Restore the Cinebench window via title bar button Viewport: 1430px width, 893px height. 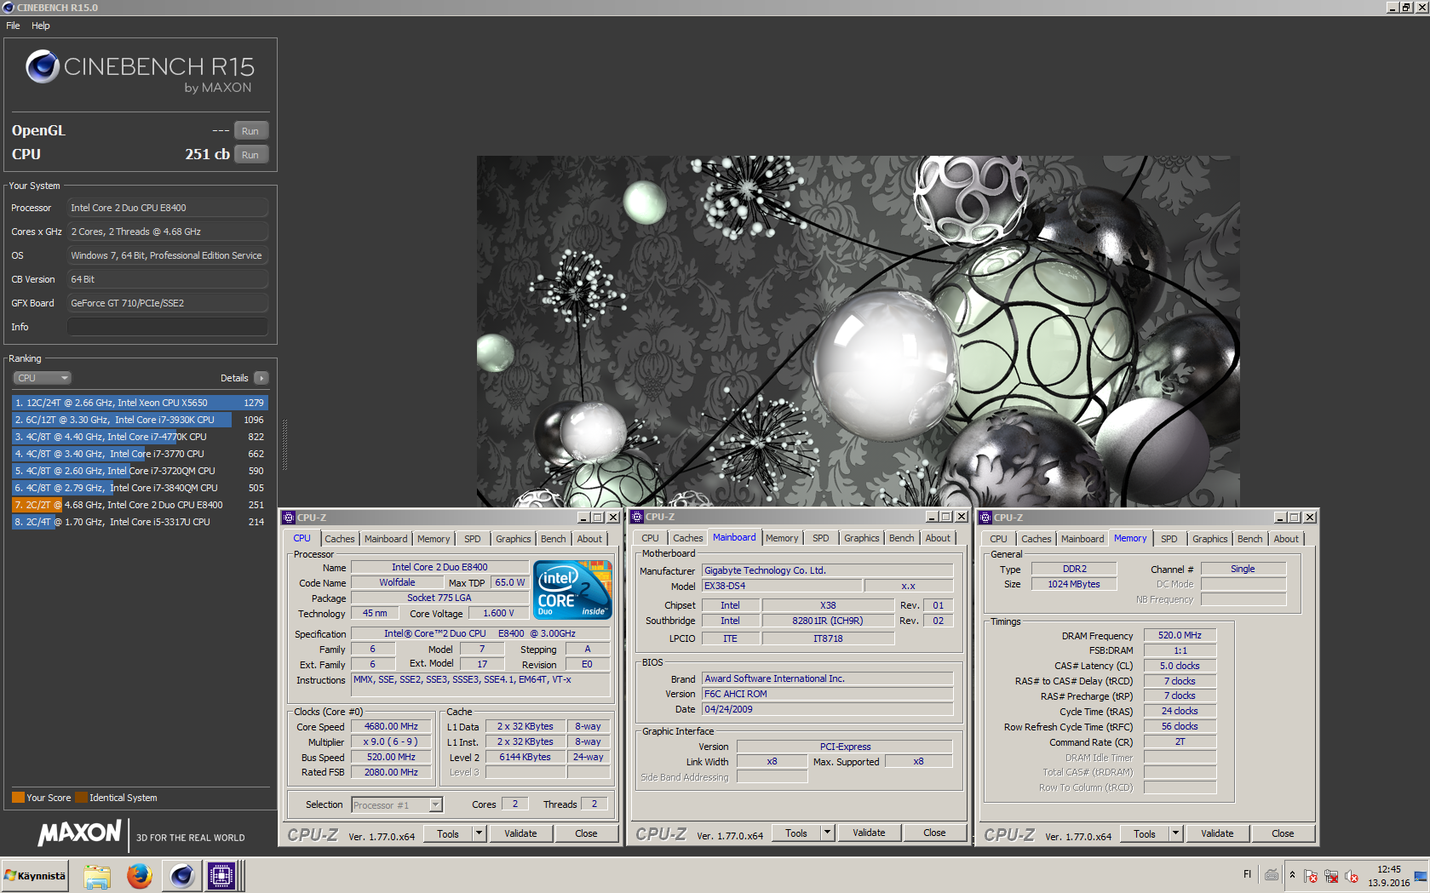[1406, 8]
